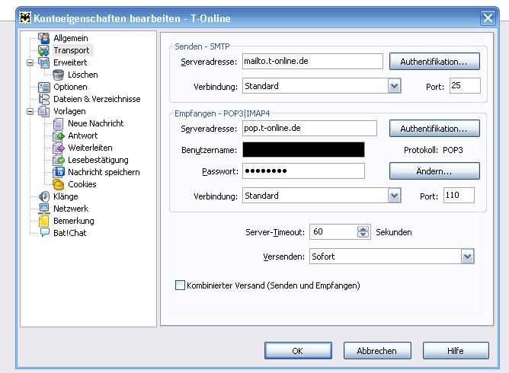Select Löschen in the tree
This screenshot has width=509, height=373.
point(83,75)
